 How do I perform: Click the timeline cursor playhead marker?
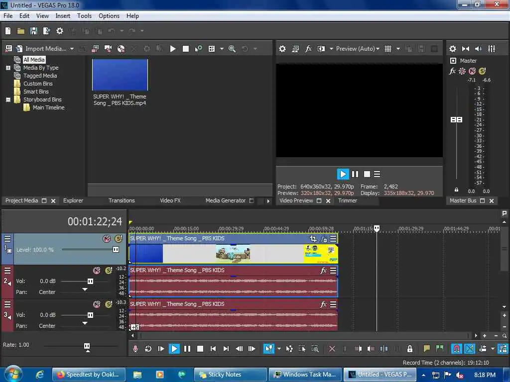click(x=377, y=228)
